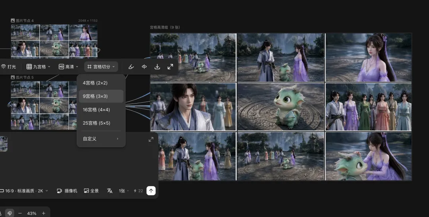Select group image of man, dragon and woman
The height and width of the screenshot is (217, 429).
281,58
